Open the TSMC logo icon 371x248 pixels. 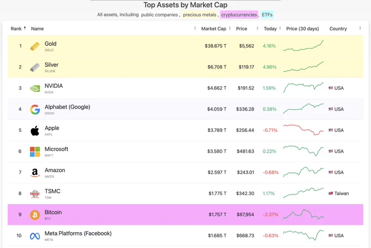pyautogui.click(x=35, y=194)
